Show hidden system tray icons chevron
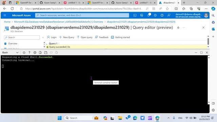The image size is (217, 122). [x=169, y=118]
